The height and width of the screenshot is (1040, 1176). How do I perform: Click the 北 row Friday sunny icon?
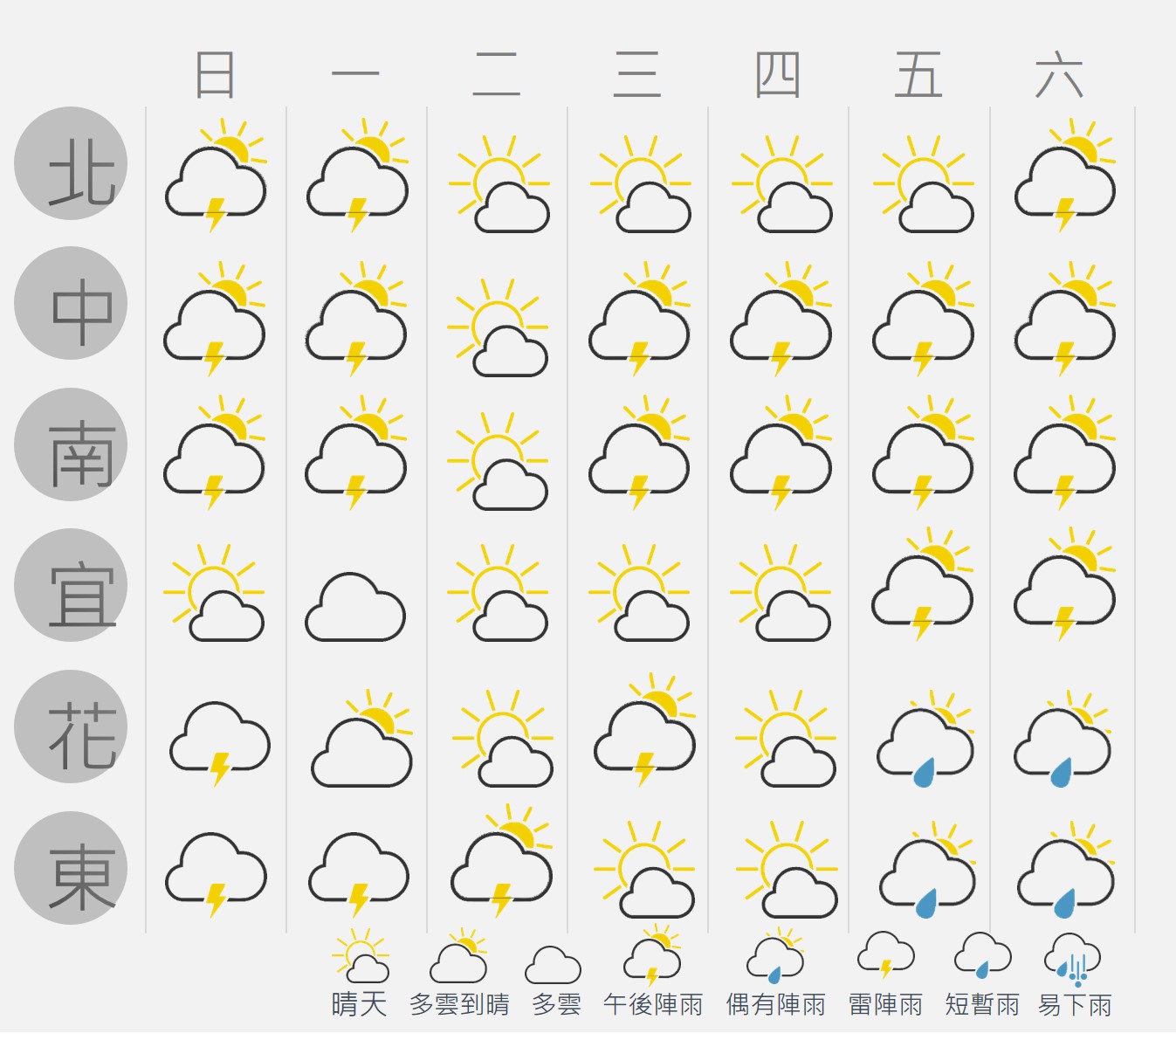click(924, 183)
